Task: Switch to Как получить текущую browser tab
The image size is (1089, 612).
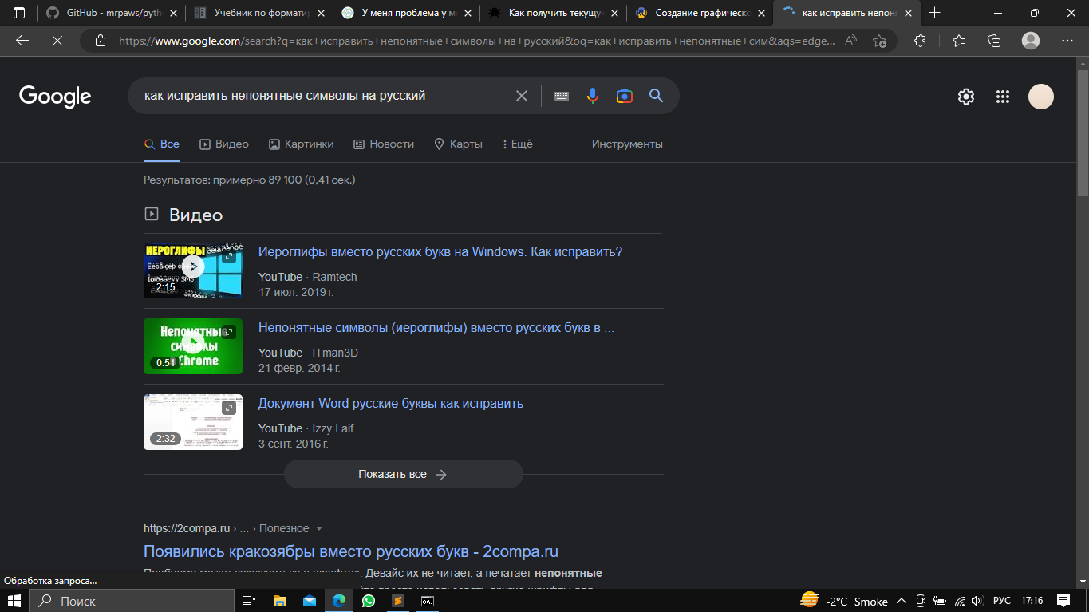Action: click(554, 13)
